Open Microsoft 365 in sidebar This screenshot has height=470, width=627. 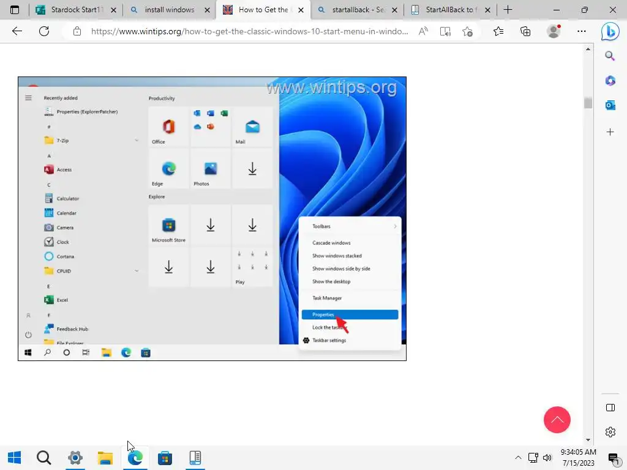(x=610, y=81)
